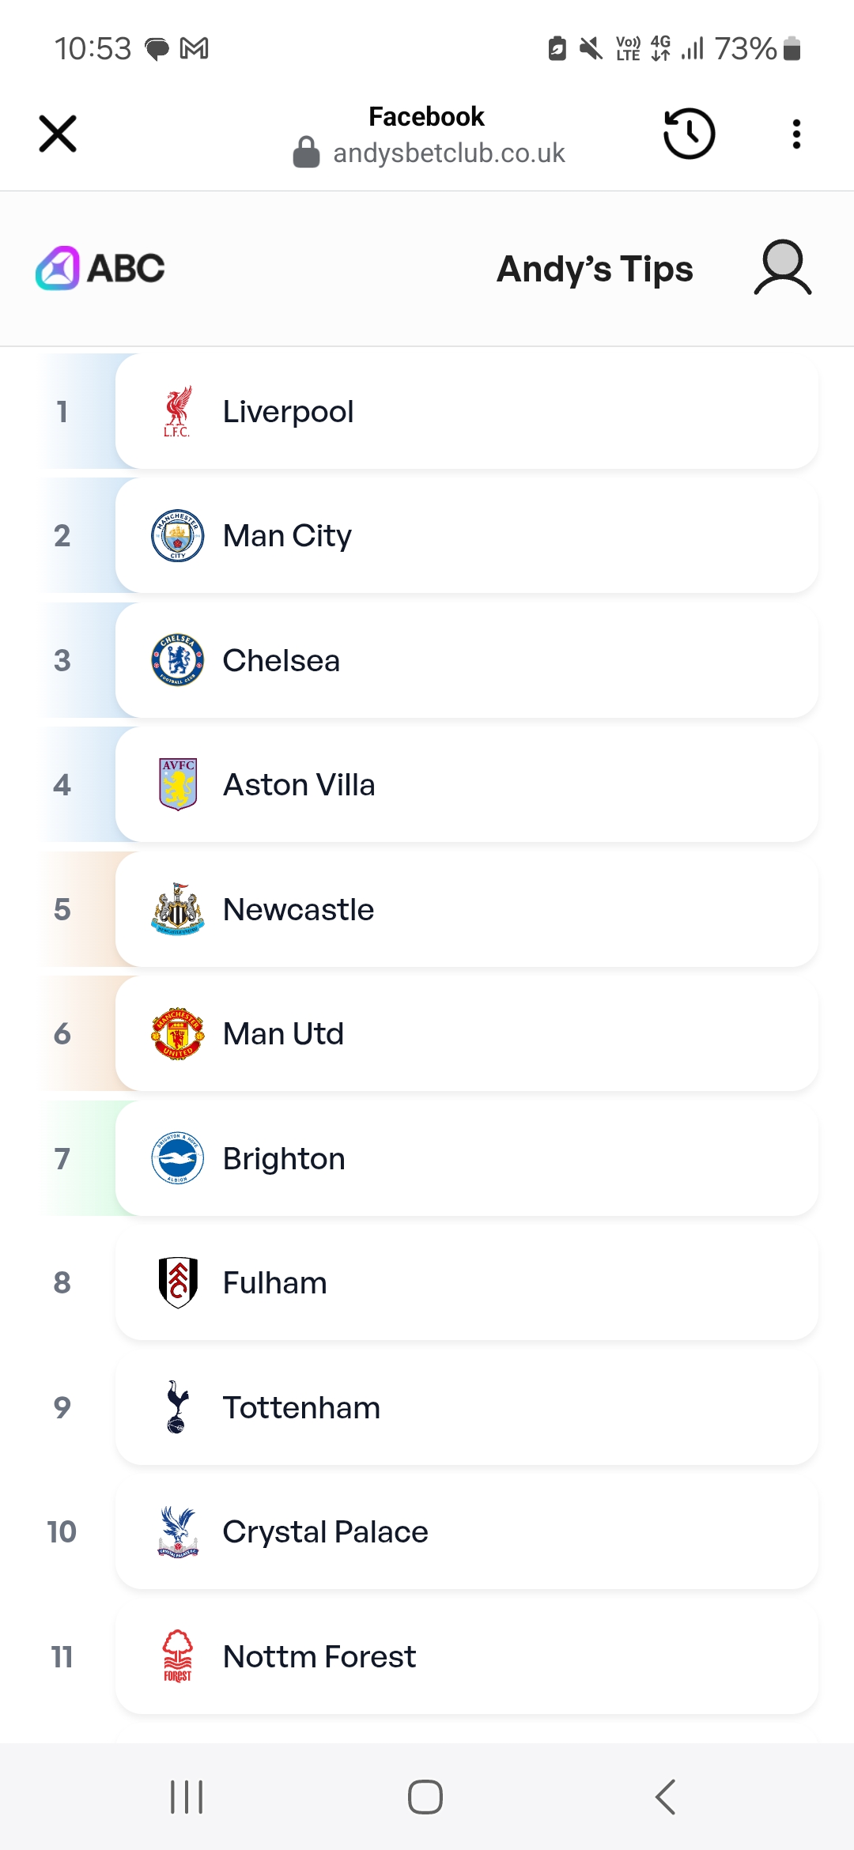This screenshot has width=854, height=1850.
Task: Open the user profile icon
Action: coord(782,268)
